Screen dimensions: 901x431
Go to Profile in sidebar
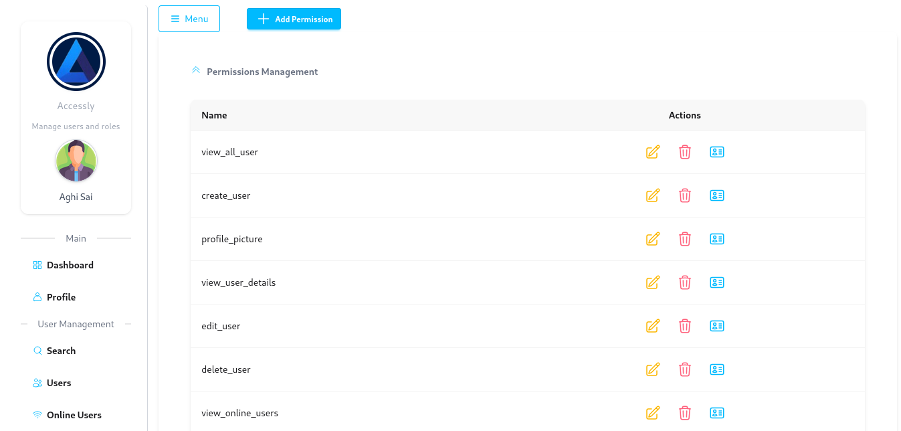pos(61,297)
